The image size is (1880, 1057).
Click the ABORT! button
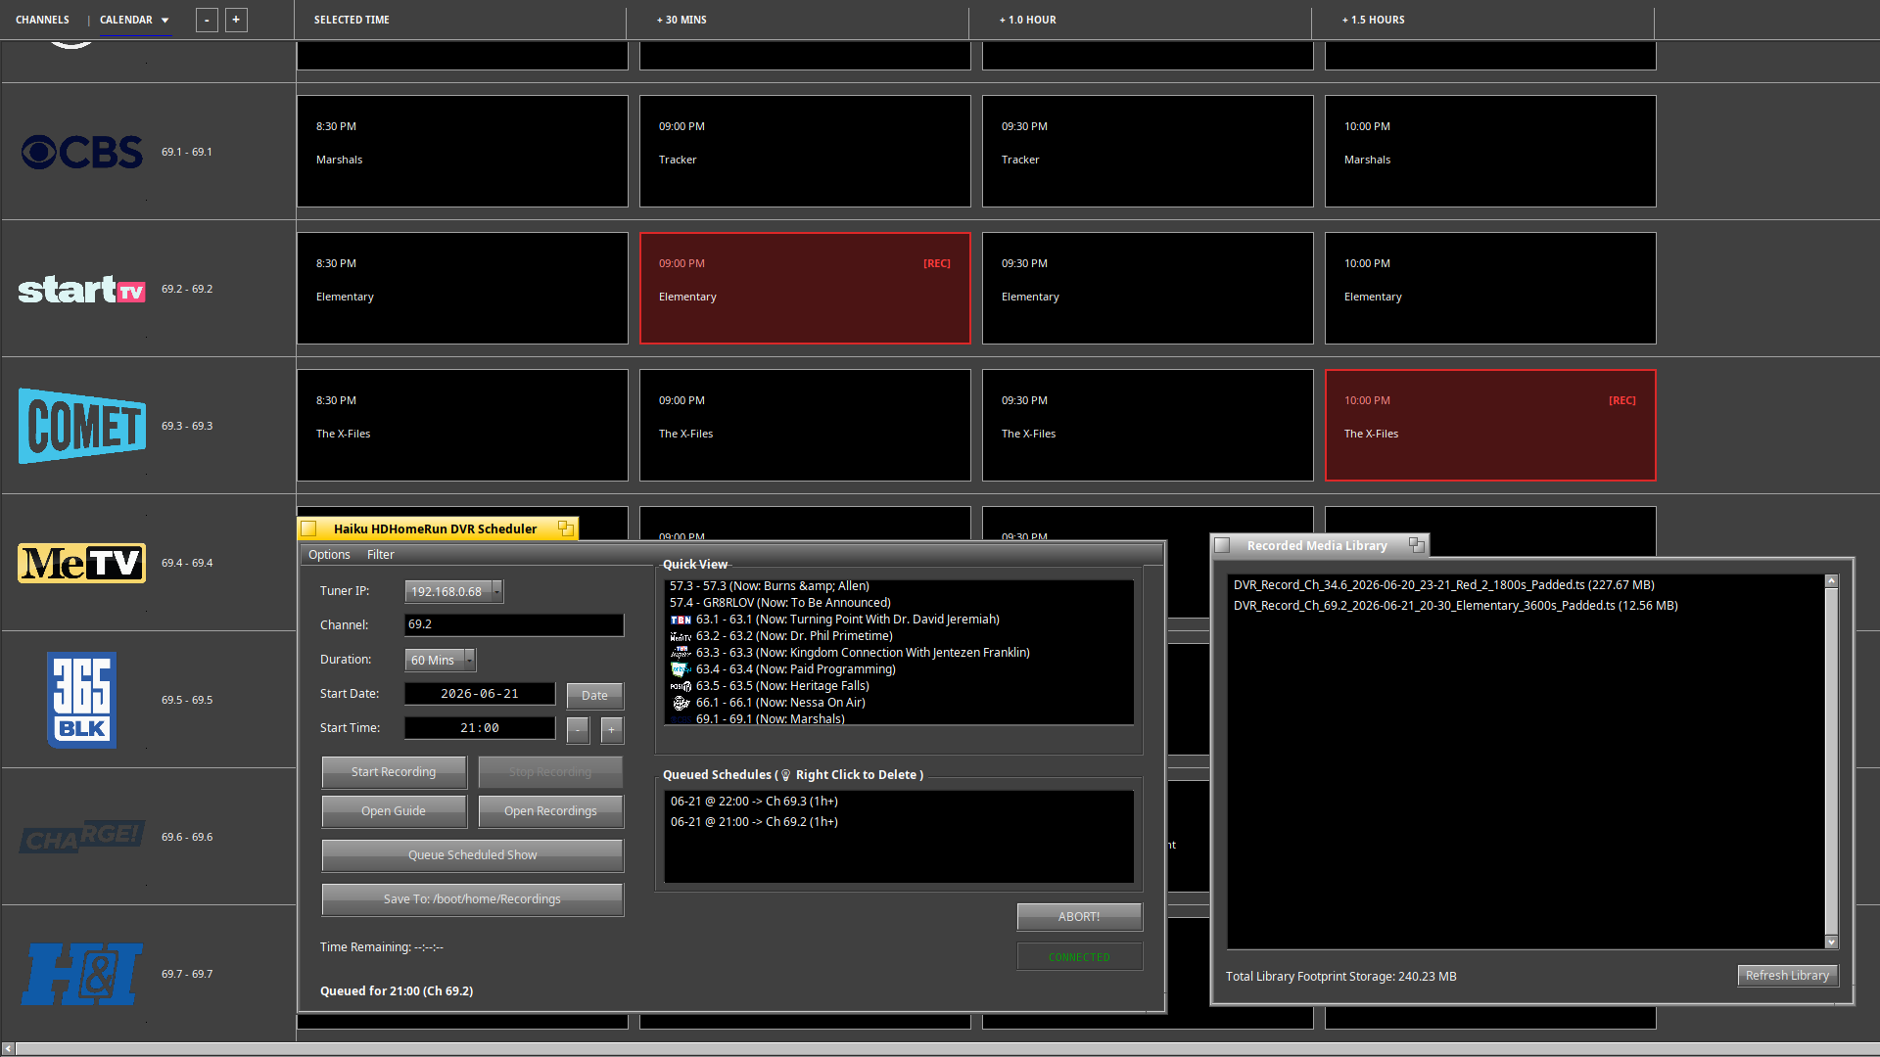tap(1079, 917)
